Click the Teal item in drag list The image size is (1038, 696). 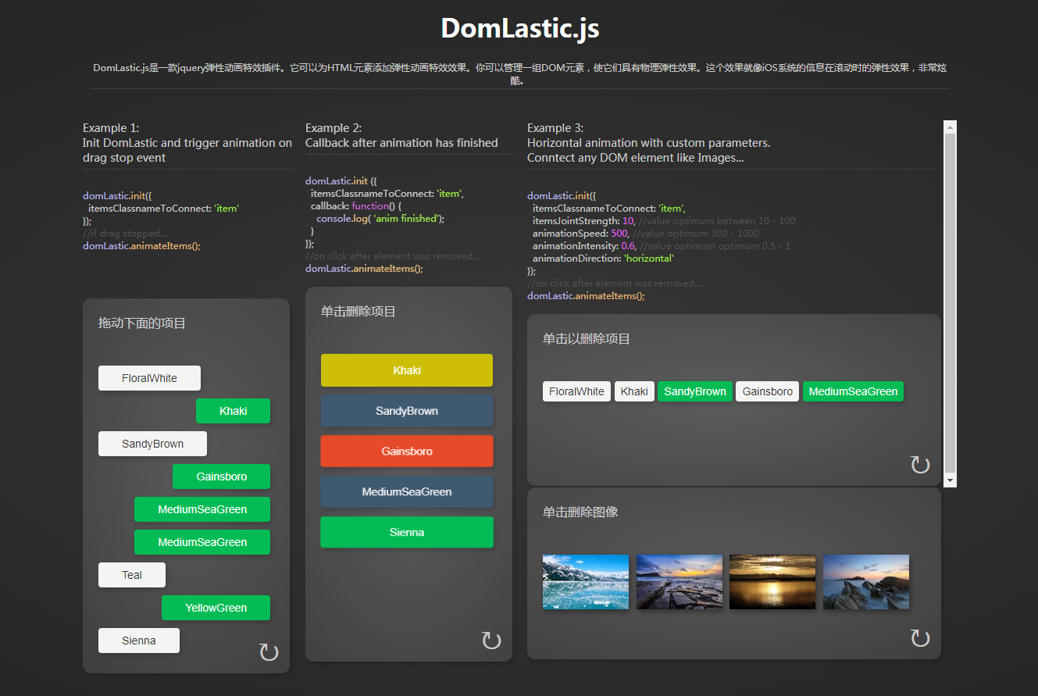click(x=132, y=575)
